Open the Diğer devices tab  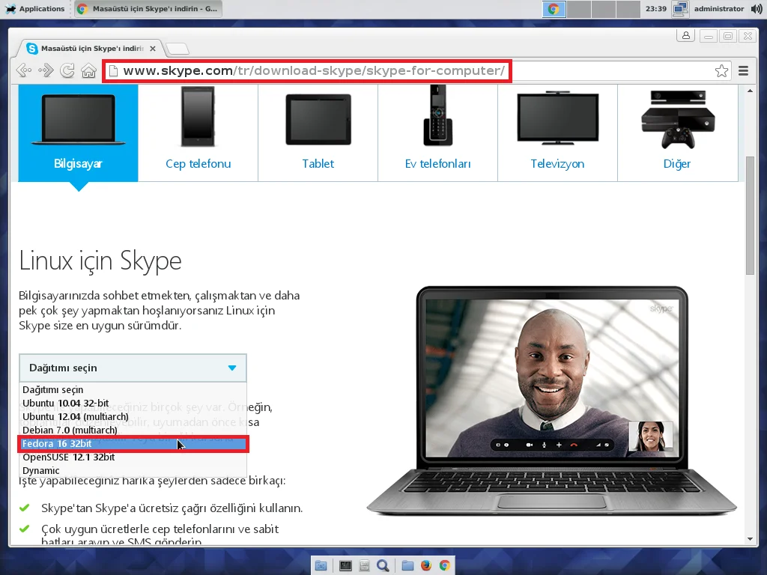(677, 133)
